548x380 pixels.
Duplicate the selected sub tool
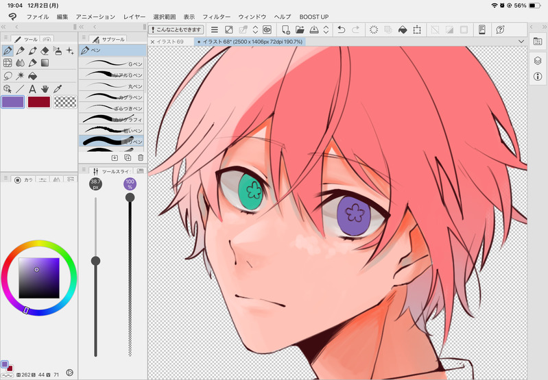(x=128, y=157)
